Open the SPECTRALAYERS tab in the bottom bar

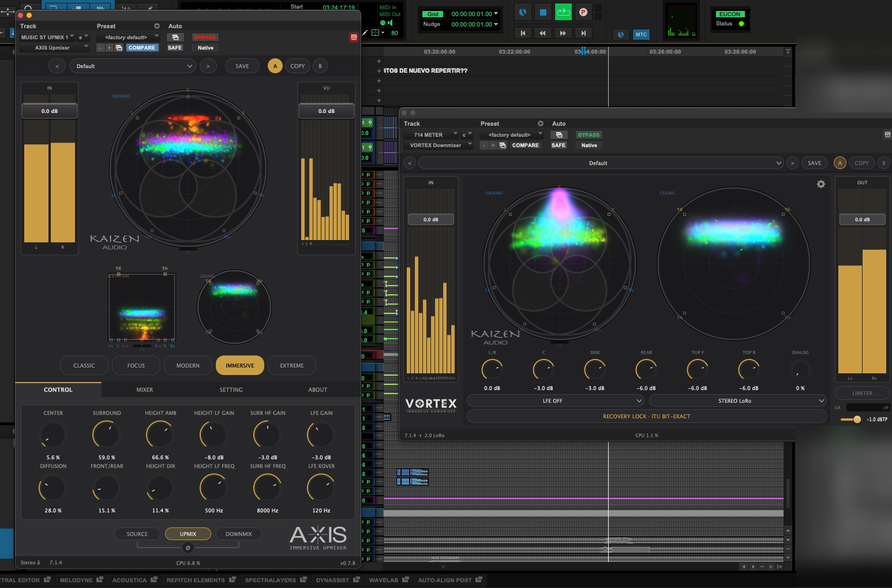(275, 580)
